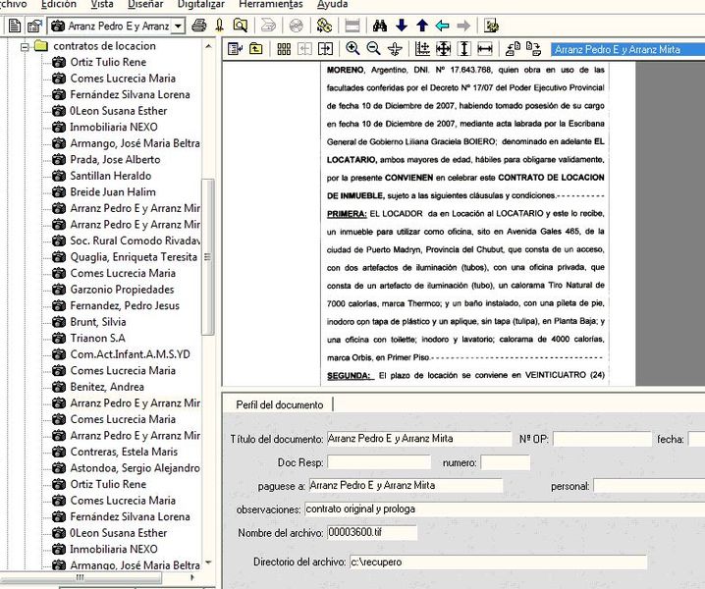Click the folder up icon in viewer toolbar

pyautogui.click(x=256, y=48)
